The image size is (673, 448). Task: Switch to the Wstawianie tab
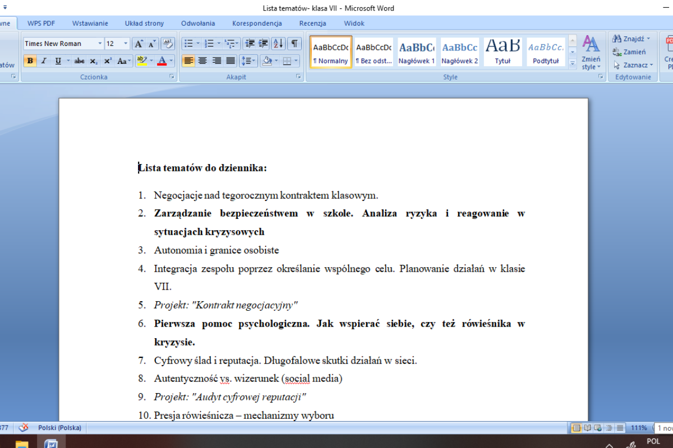(90, 24)
